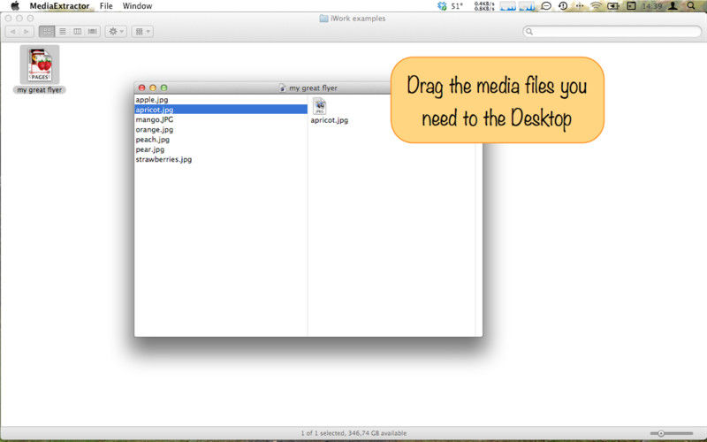Viewport: 707px width, 442px height.
Task: Switch Finder to column view
Action: 78,32
